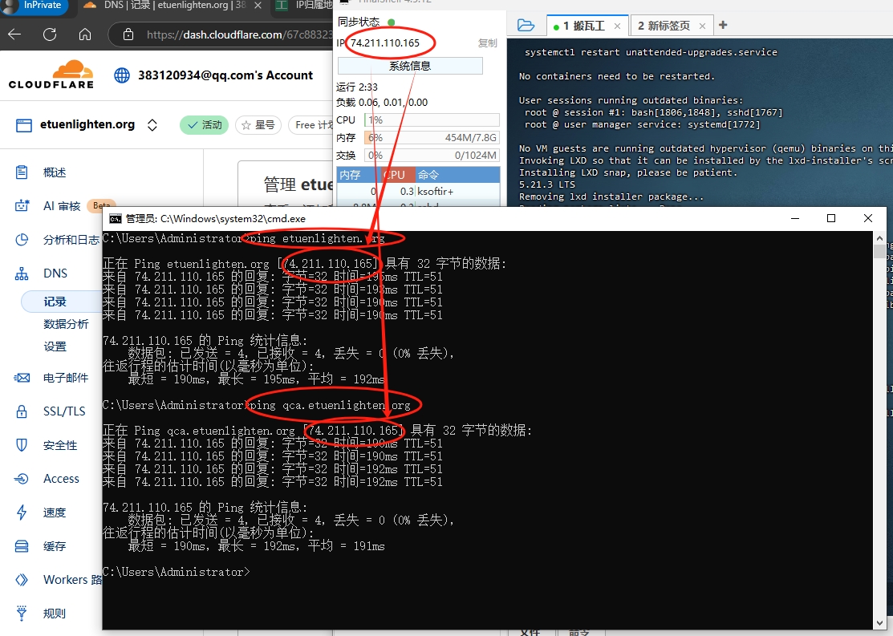Focus the dash.cloudflare.com address bar
The image size is (893, 636).
tap(239, 34)
